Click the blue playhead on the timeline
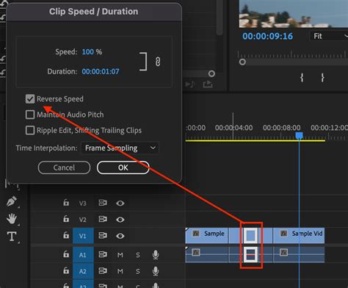The width and height of the screenshot is (348, 288). (299, 135)
